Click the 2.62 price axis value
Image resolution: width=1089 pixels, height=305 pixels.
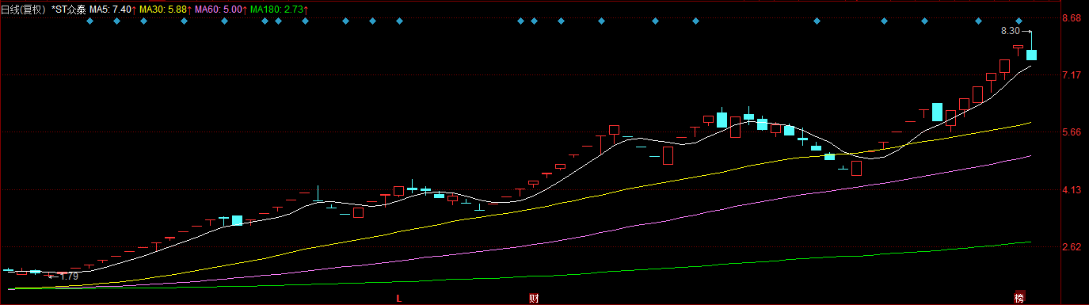click(1072, 247)
